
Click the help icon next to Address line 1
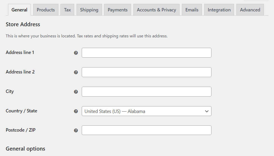click(76, 52)
